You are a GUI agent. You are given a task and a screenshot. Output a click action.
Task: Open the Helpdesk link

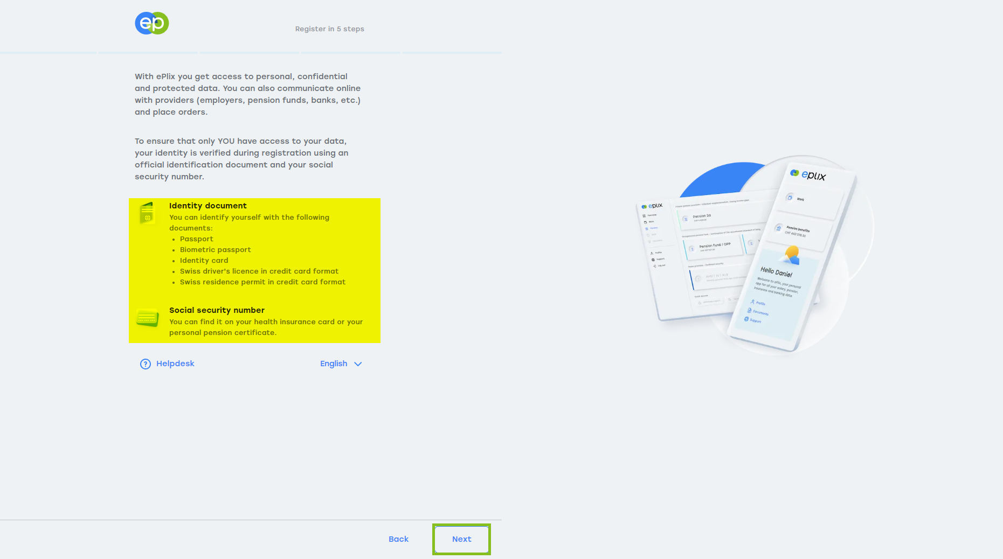175,364
